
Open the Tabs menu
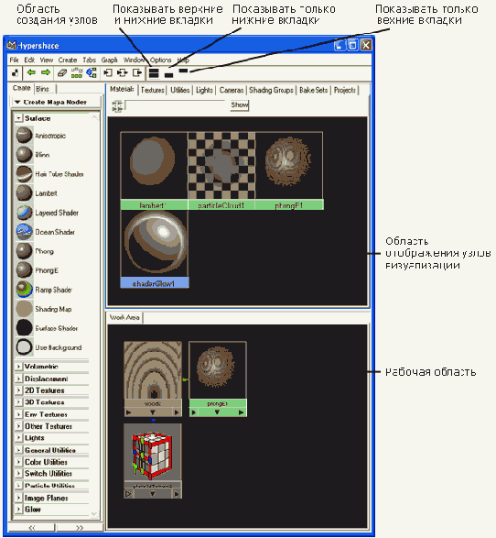point(89,60)
